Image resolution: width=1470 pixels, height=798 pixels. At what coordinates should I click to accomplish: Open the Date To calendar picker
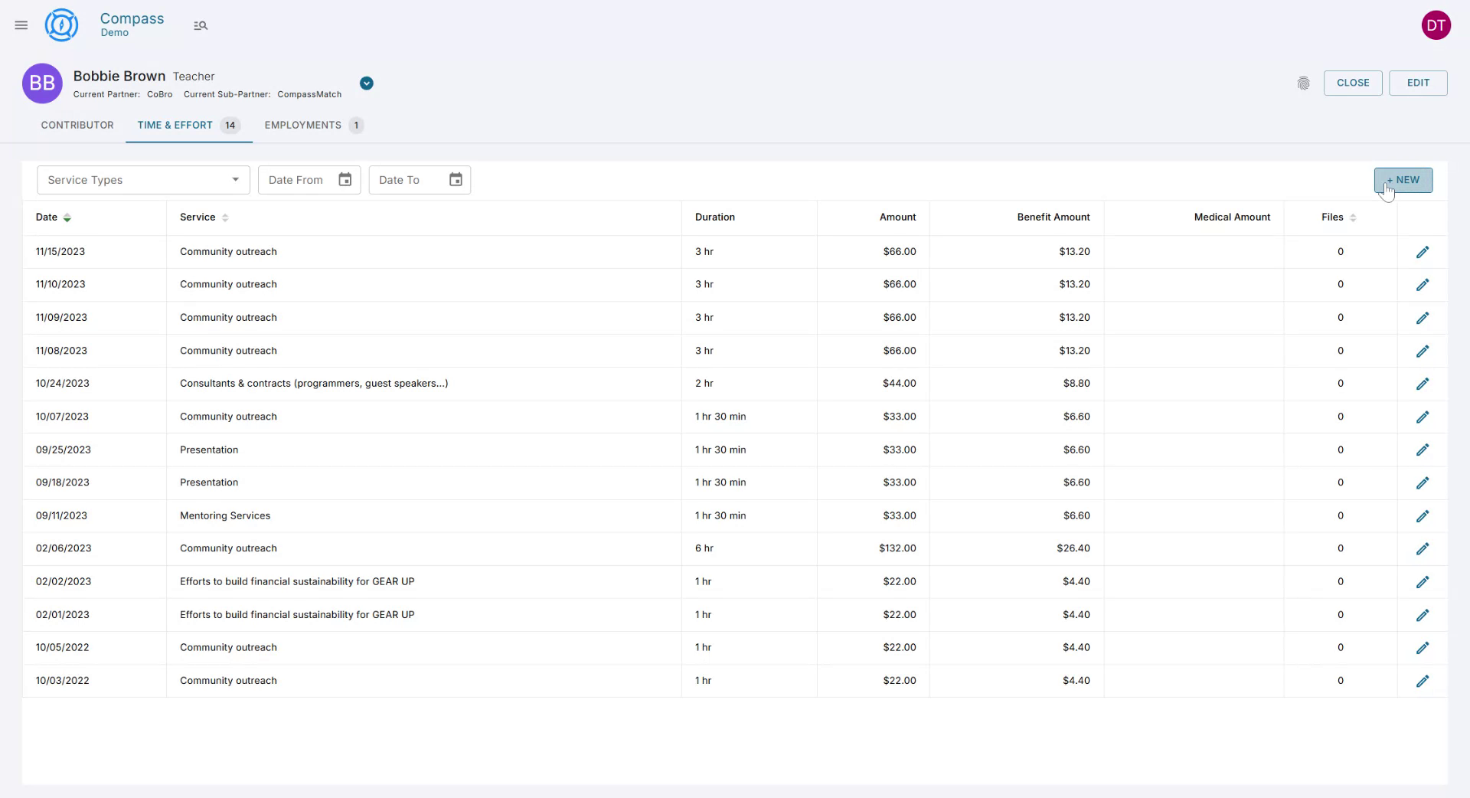[455, 179]
